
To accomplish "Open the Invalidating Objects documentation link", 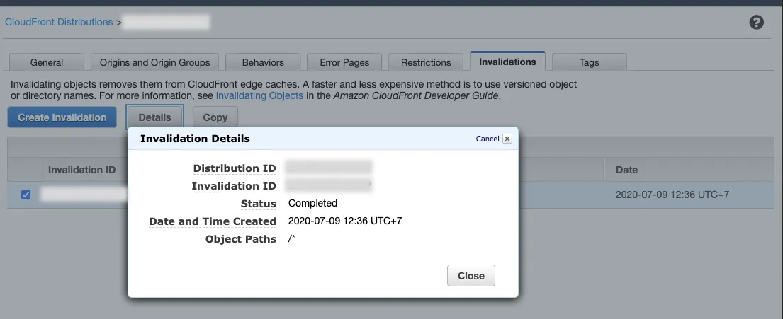I will (259, 95).
